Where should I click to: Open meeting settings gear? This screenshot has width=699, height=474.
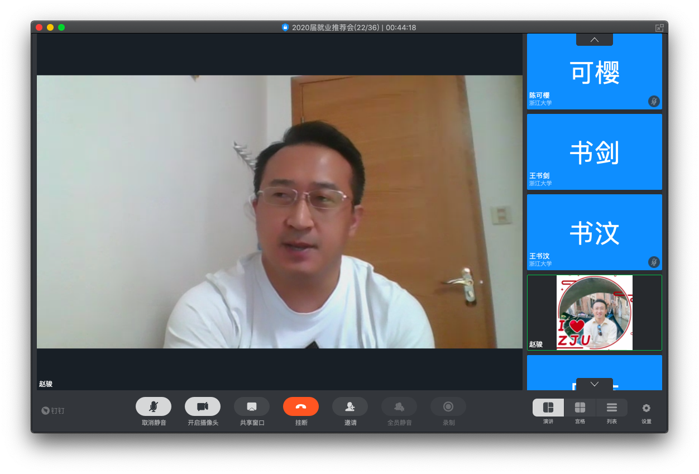click(x=646, y=408)
